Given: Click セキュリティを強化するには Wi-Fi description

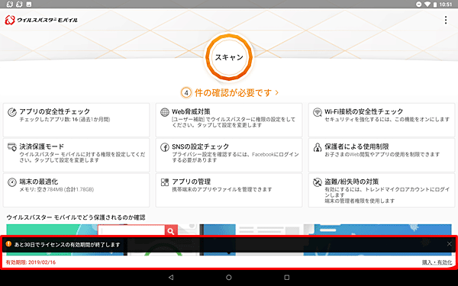Looking at the screenshot, I should [387, 120].
